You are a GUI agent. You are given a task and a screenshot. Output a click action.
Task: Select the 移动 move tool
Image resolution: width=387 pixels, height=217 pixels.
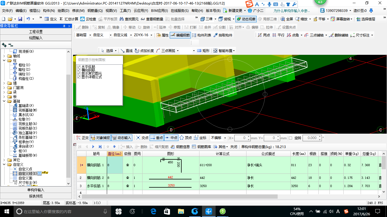(129, 27)
